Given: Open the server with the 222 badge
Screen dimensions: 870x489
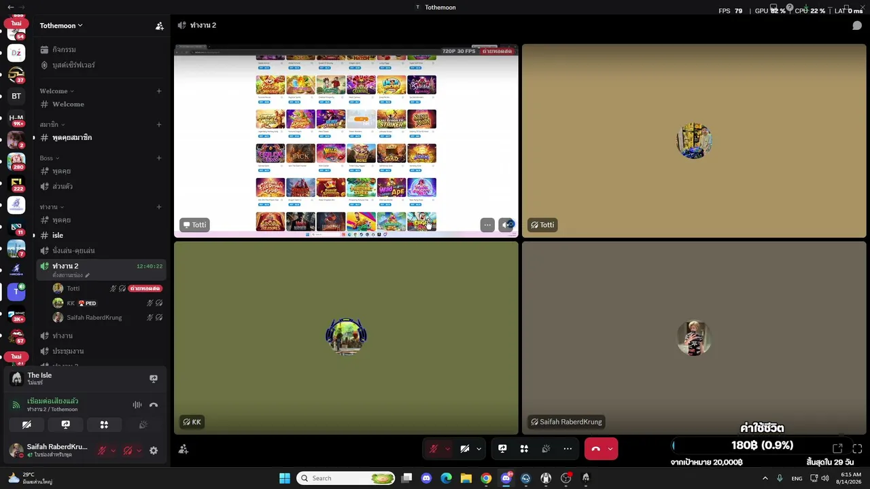Looking at the screenshot, I should [x=16, y=183].
